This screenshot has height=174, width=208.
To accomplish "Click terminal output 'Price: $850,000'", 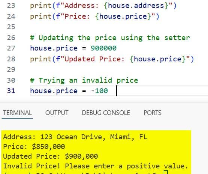I will (34, 146).
